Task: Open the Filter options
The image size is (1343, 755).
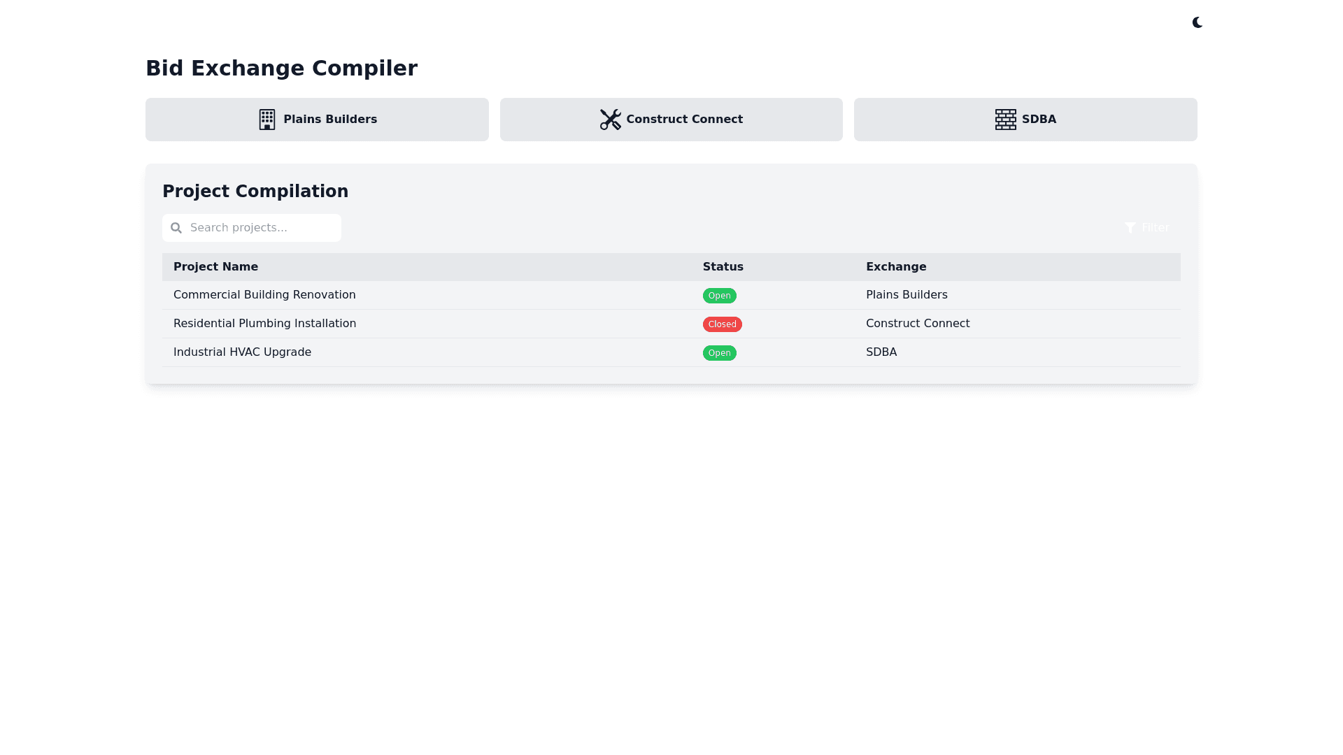Action: [1154, 228]
